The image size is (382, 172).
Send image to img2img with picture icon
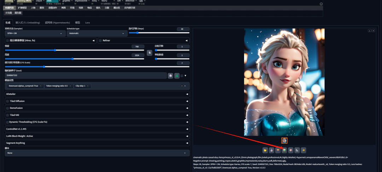pos(284,150)
